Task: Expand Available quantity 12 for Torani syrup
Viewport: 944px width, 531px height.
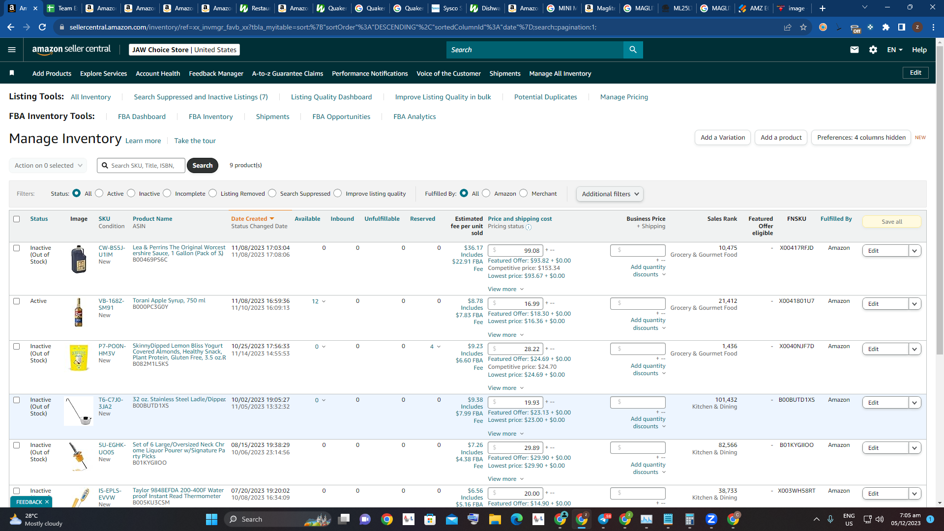Action: tap(319, 301)
